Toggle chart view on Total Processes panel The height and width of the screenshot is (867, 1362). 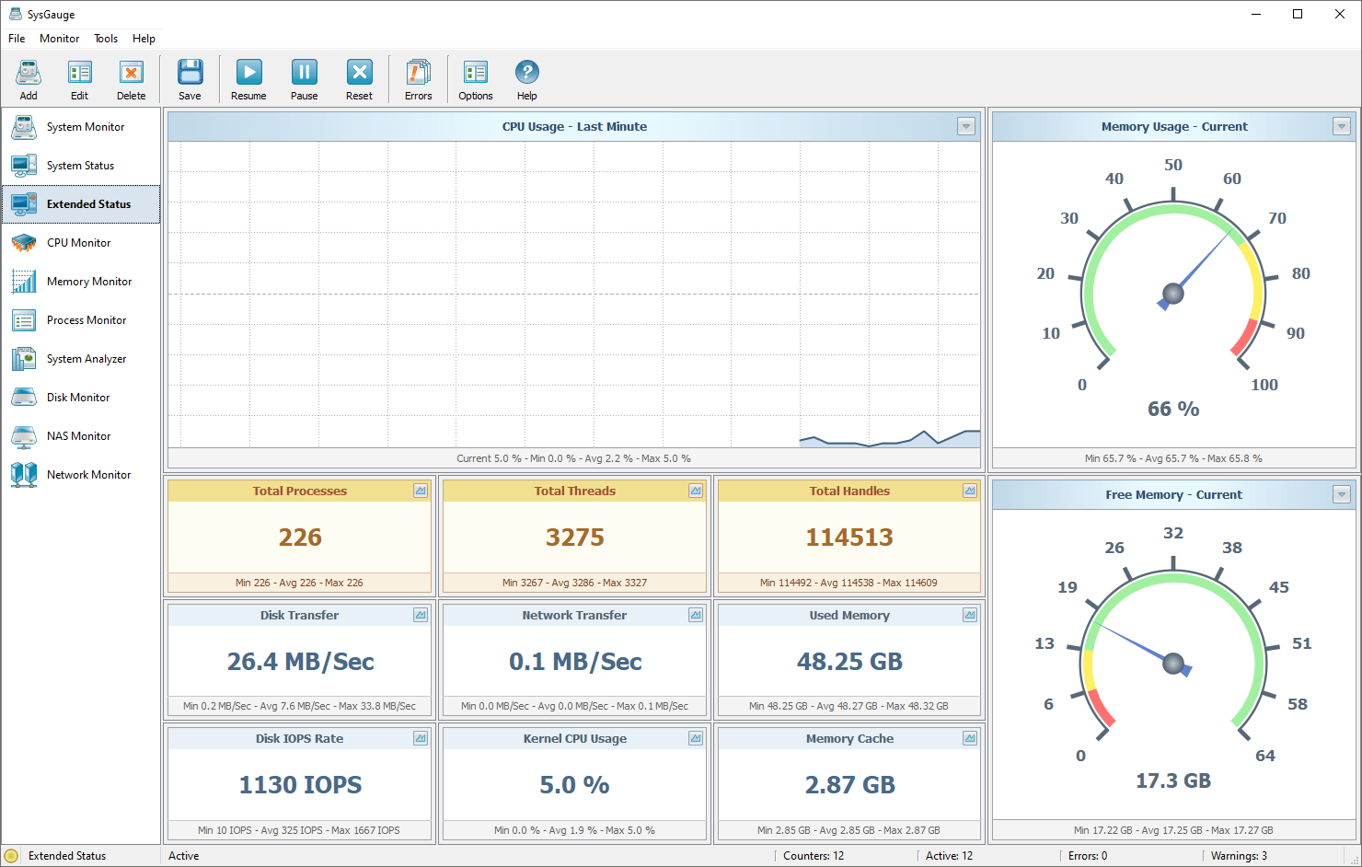[x=421, y=491]
